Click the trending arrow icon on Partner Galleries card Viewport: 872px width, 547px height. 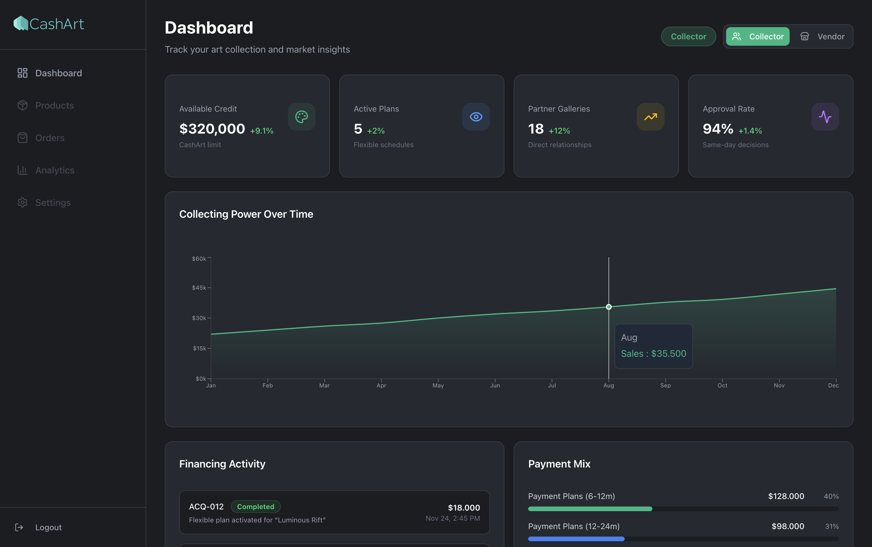click(650, 117)
